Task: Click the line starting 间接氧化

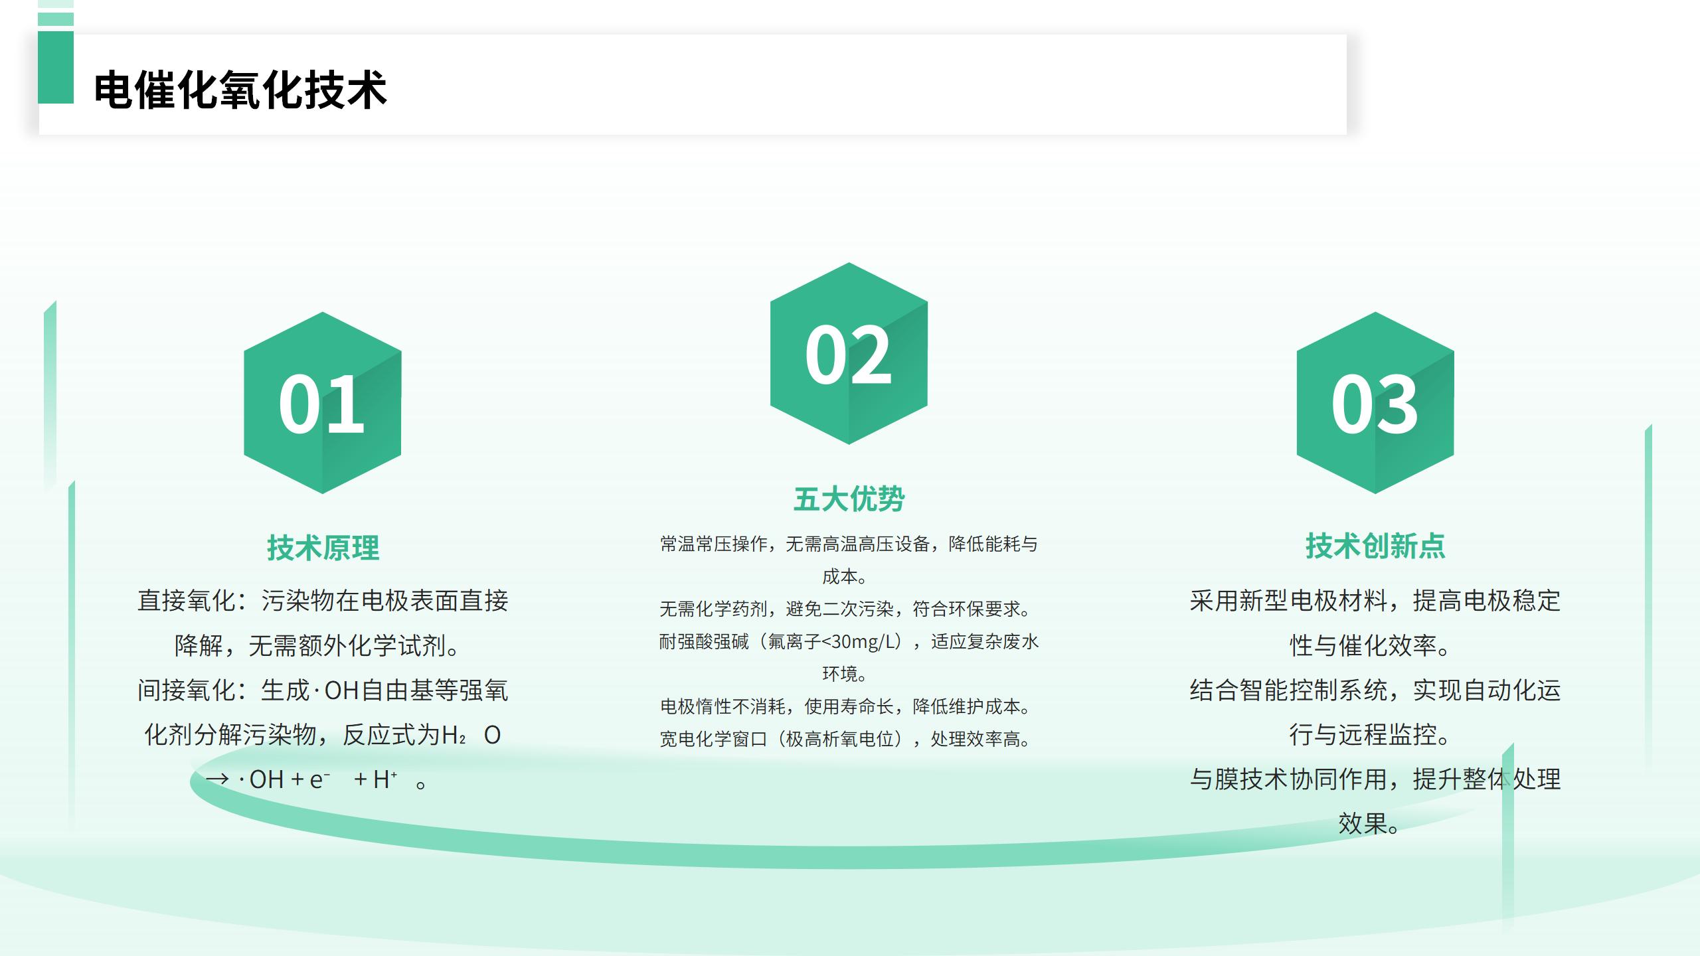Action: (x=323, y=690)
